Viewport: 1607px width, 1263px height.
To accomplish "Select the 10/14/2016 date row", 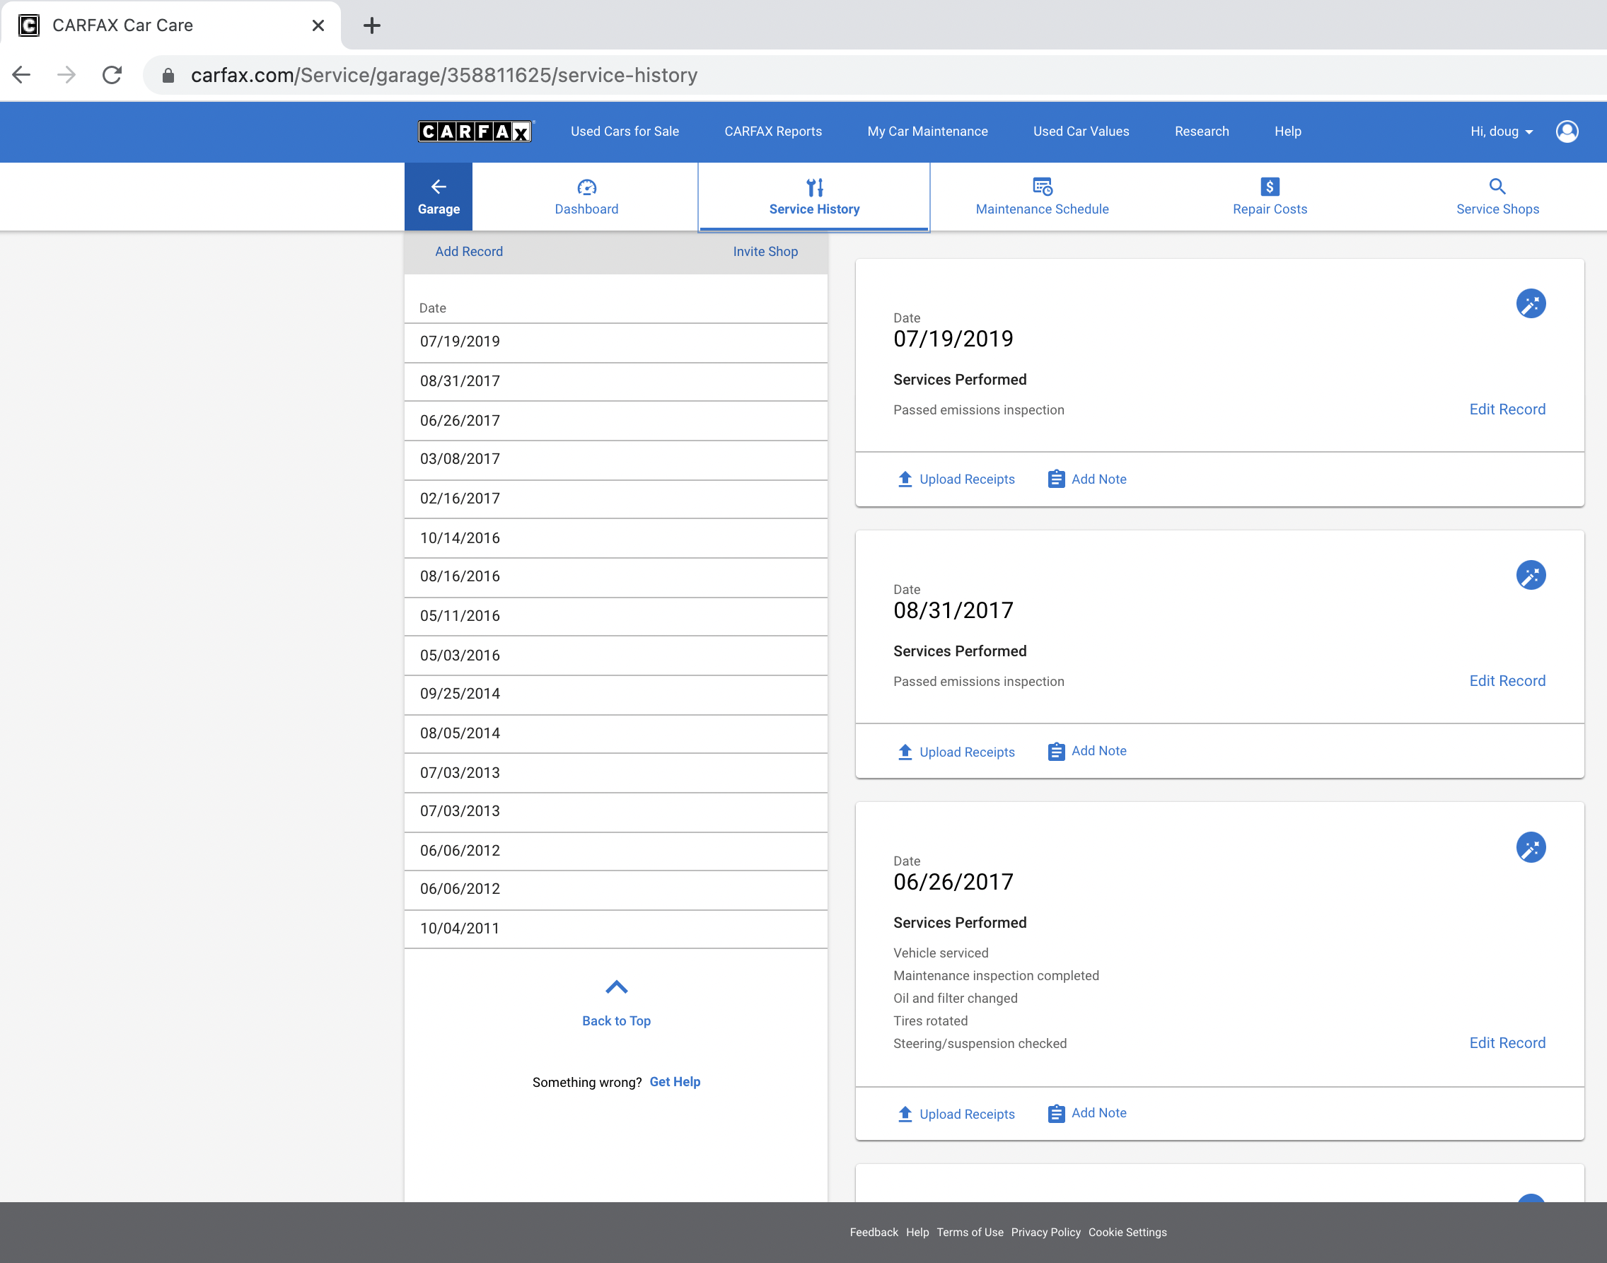I will point(615,538).
